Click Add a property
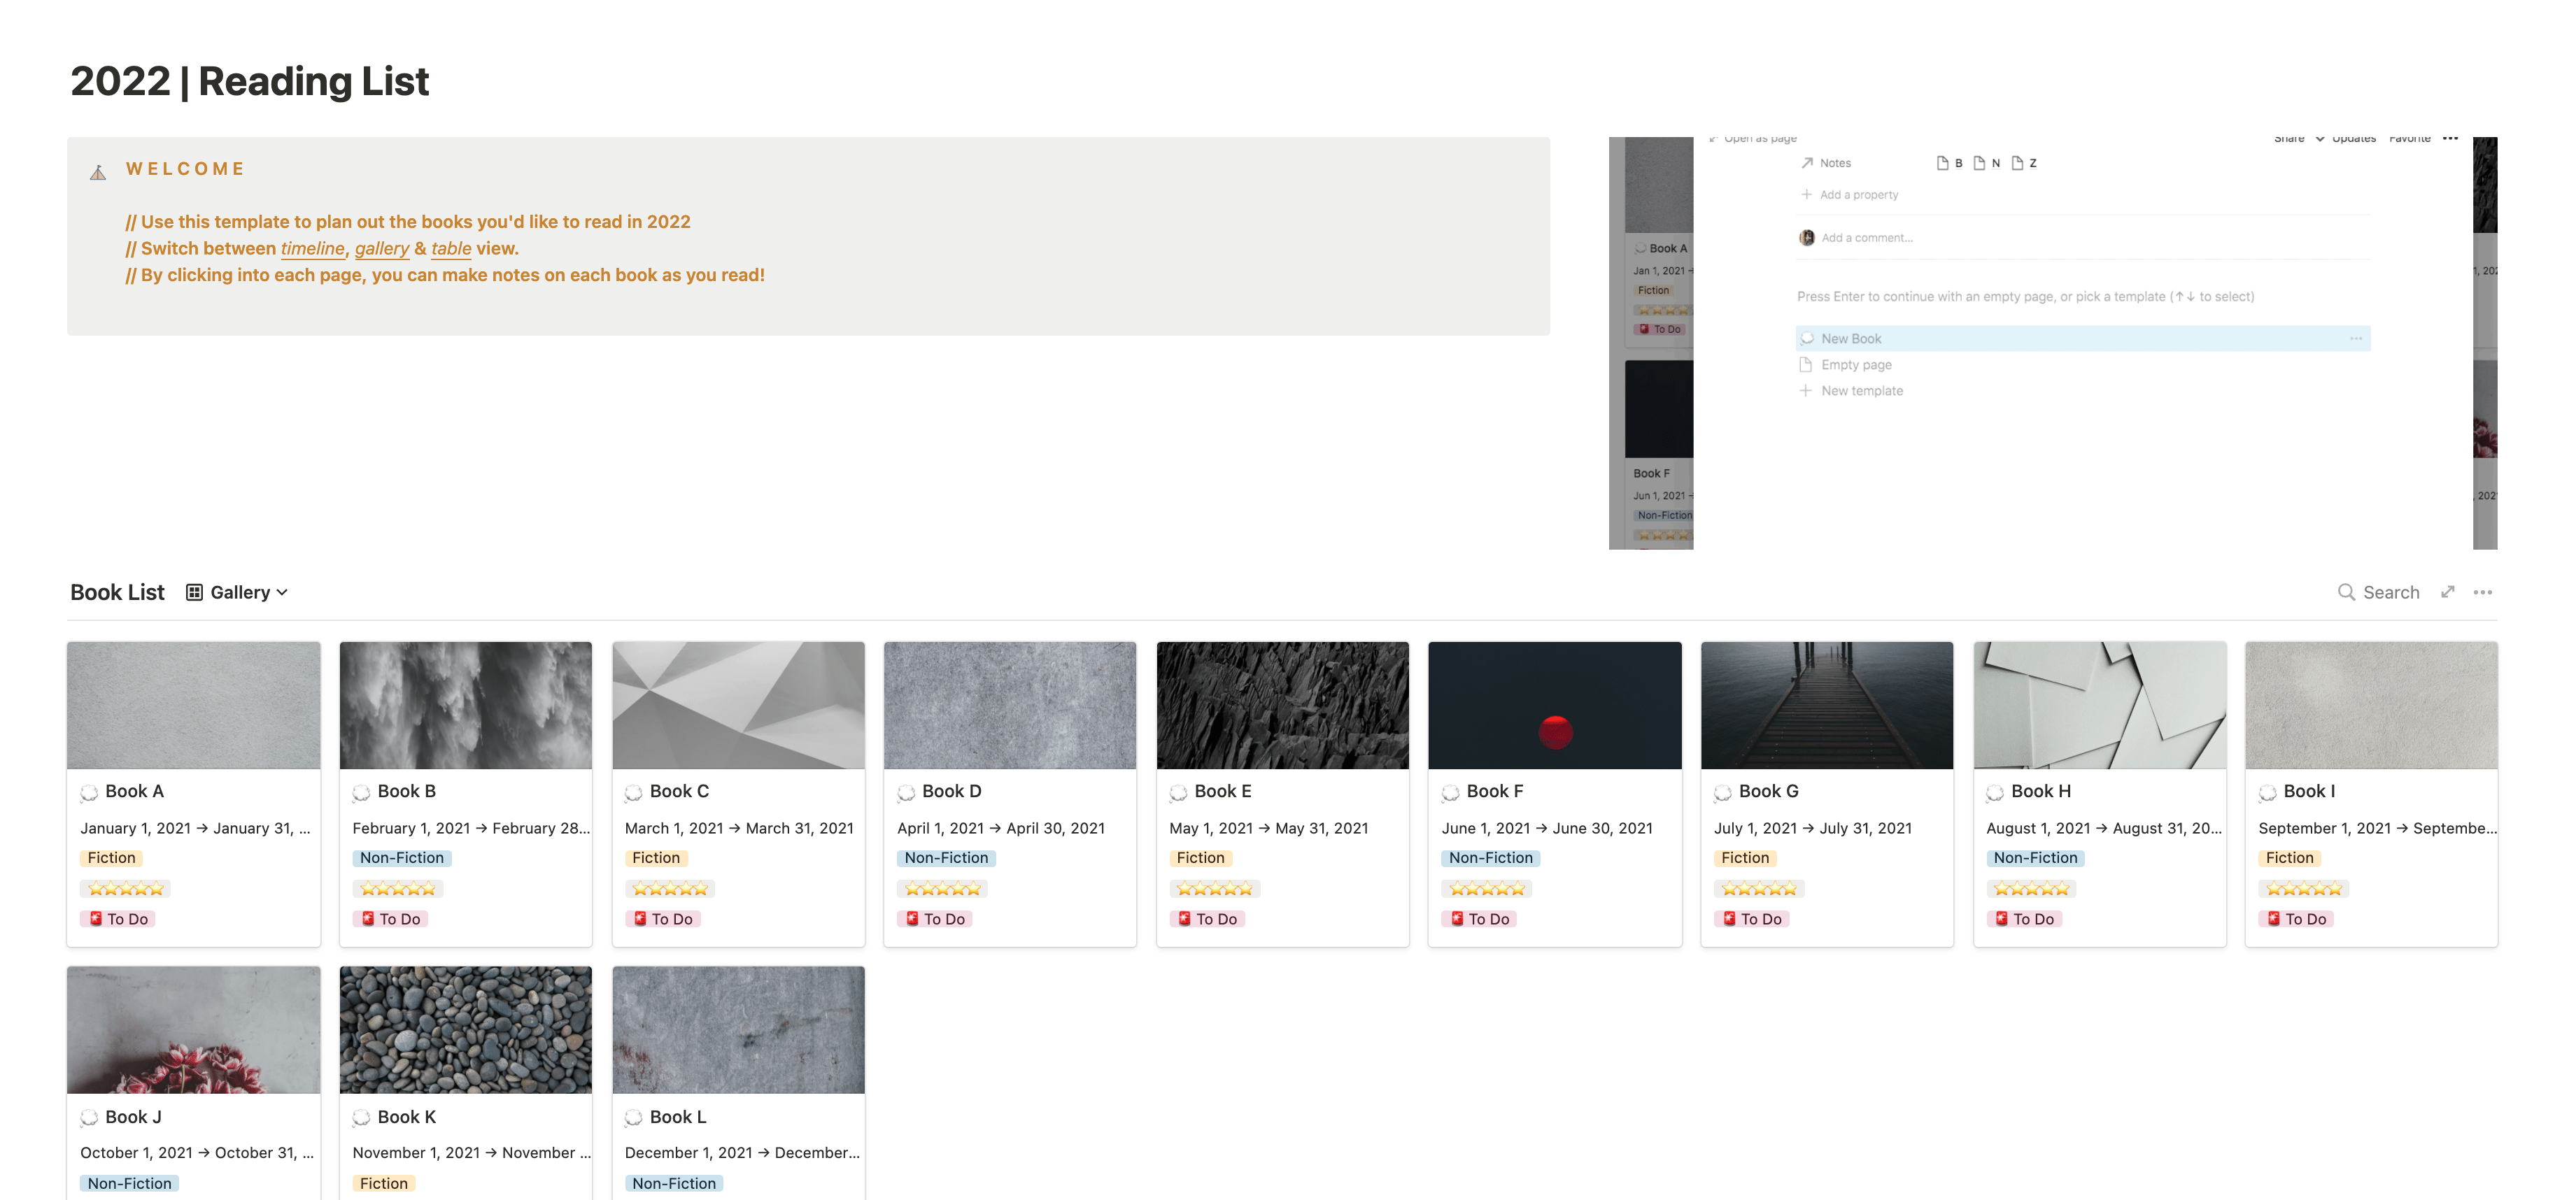This screenshot has height=1200, width=2576. [x=1860, y=195]
